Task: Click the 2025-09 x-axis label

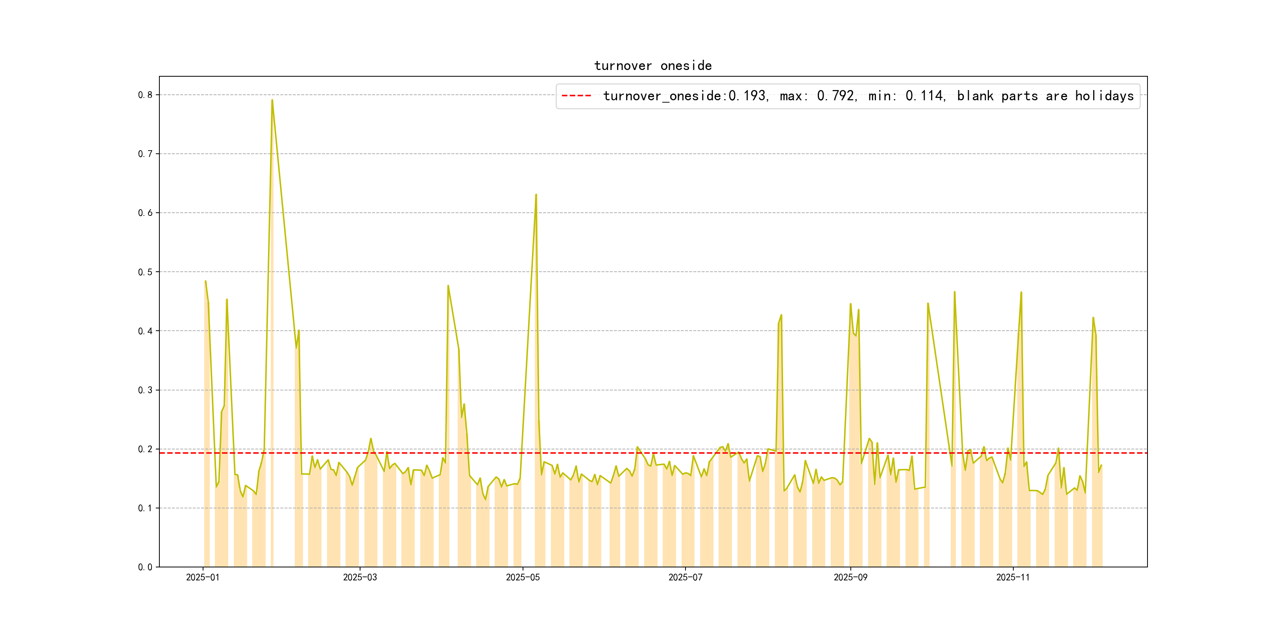Action: tap(850, 577)
